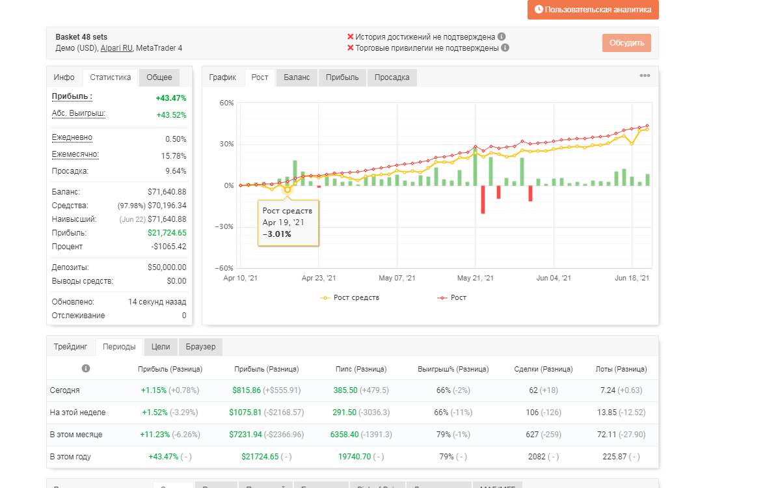Switch to Баланс chart tab

click(297, 77)
